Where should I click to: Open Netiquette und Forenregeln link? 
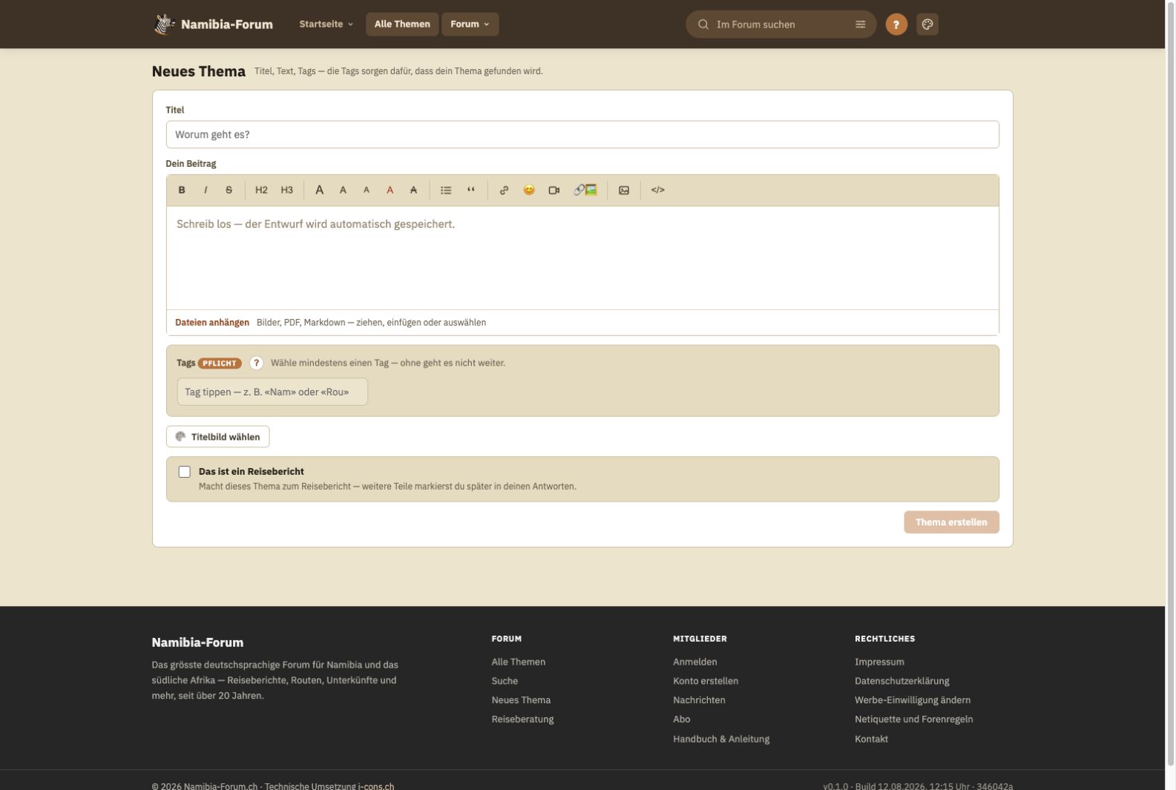913,720
